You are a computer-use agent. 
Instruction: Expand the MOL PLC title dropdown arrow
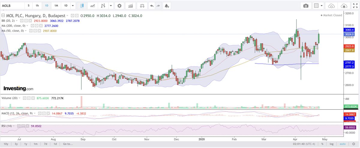[67, 16]
